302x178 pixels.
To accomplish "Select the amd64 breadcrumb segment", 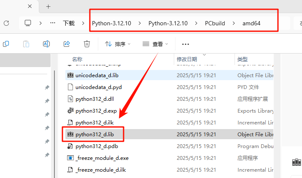I will (x=251, y=23).
